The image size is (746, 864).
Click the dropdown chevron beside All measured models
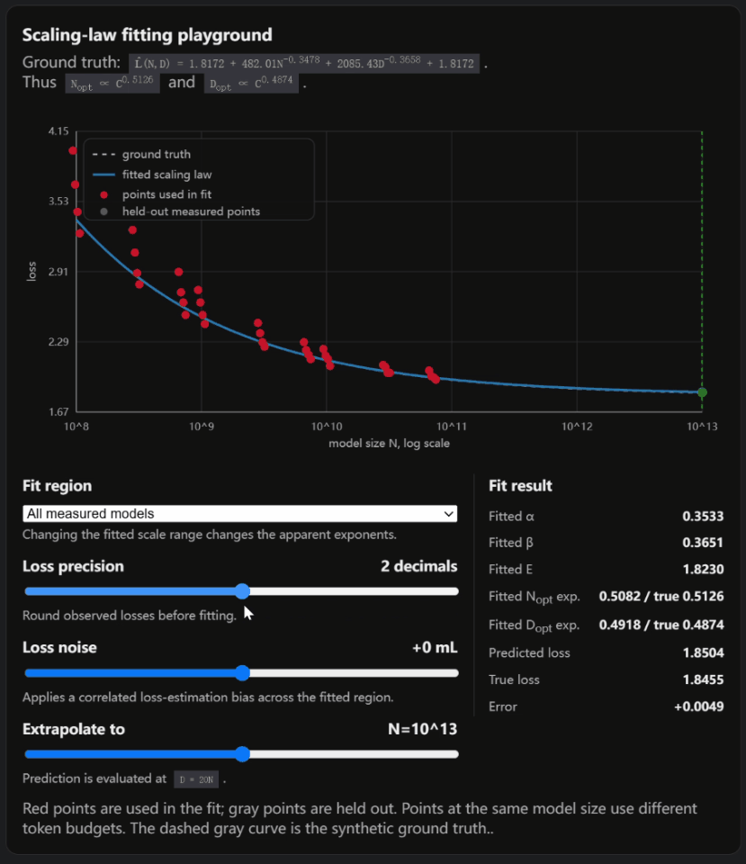coord(448,514)
